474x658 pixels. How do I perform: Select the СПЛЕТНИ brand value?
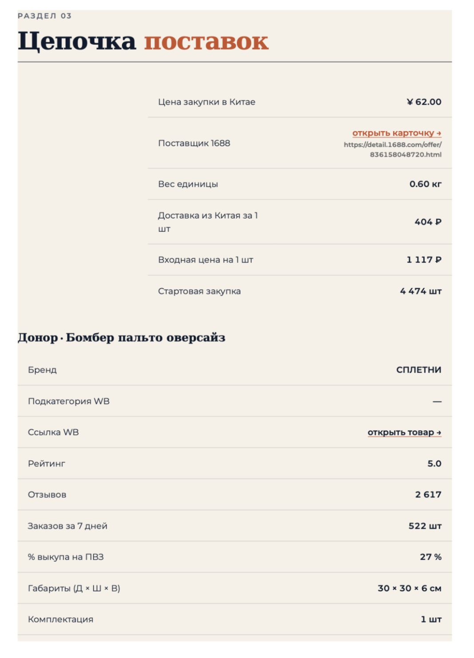pyautogui.click(x=419, y=370)
